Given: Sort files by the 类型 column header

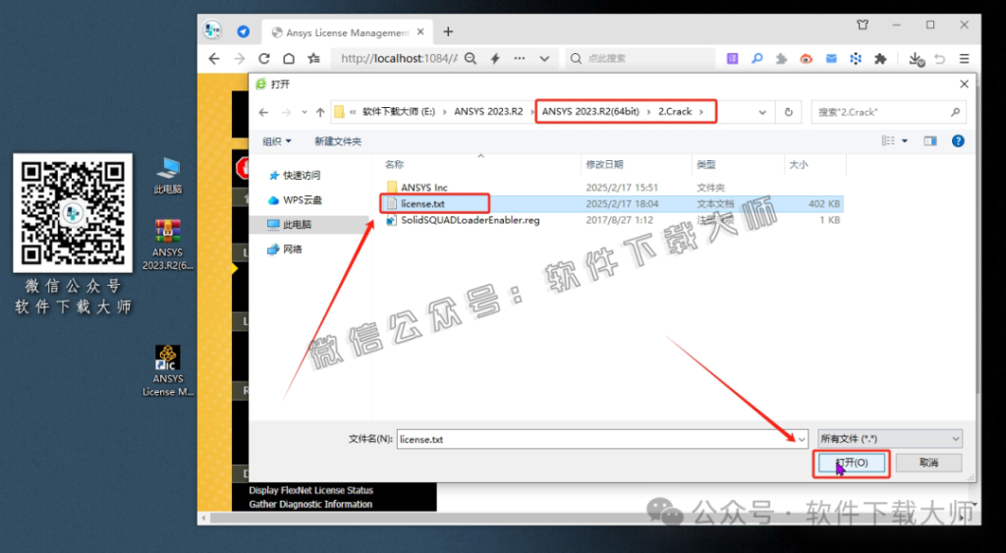Looking at the screenshot, I should (738, 165).
